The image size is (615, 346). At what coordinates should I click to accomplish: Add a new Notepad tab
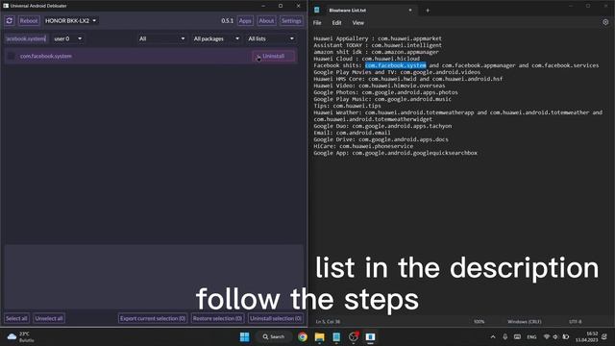428,11
